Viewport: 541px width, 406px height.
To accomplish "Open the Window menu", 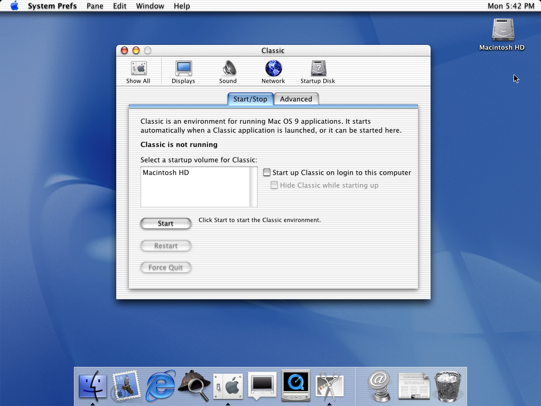I will pos(150,6).
